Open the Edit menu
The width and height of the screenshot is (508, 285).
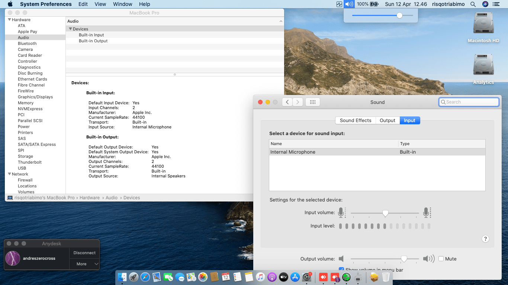tap(83, 4)
